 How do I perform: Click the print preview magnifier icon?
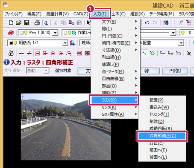45,23
